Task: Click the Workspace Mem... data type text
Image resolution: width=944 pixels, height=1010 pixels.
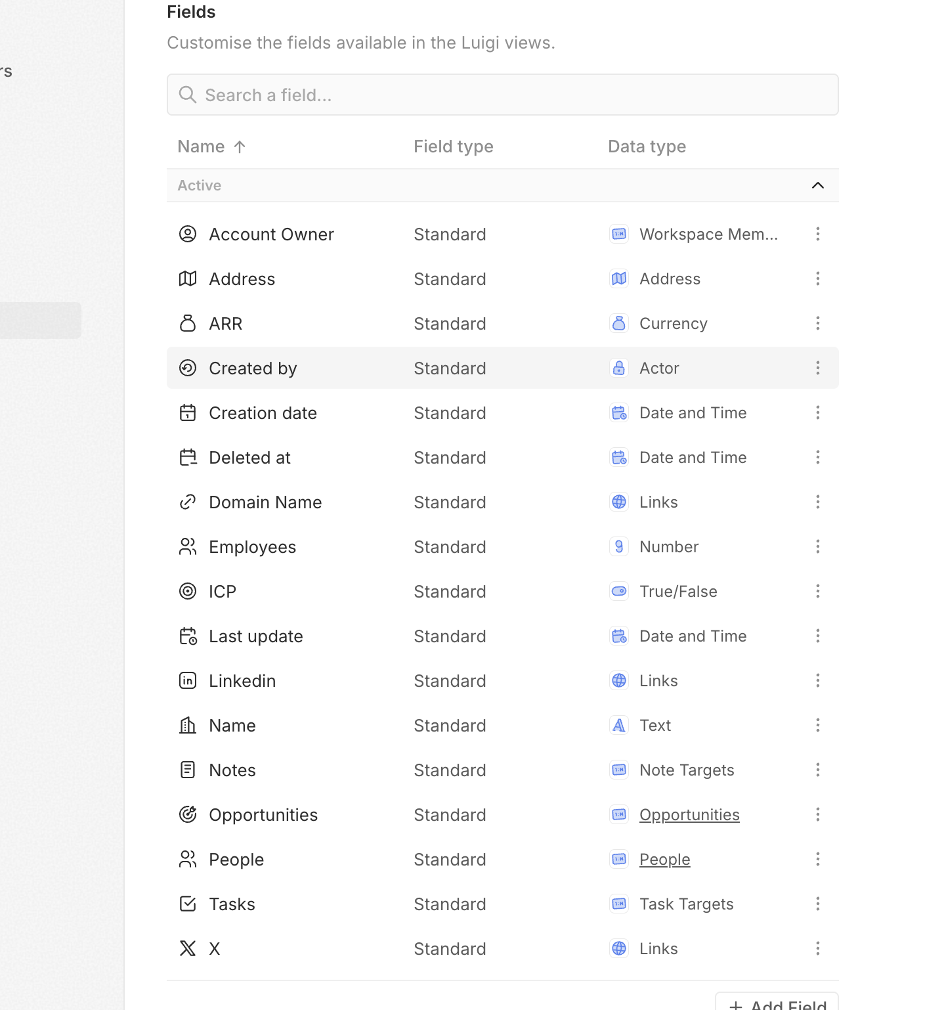Action: (x=708, y=234)
